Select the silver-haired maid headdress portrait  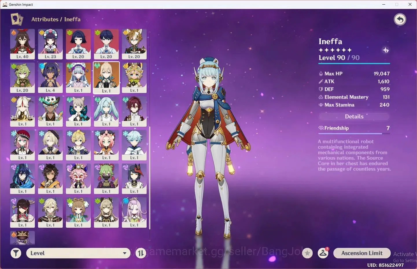point(78,78)
